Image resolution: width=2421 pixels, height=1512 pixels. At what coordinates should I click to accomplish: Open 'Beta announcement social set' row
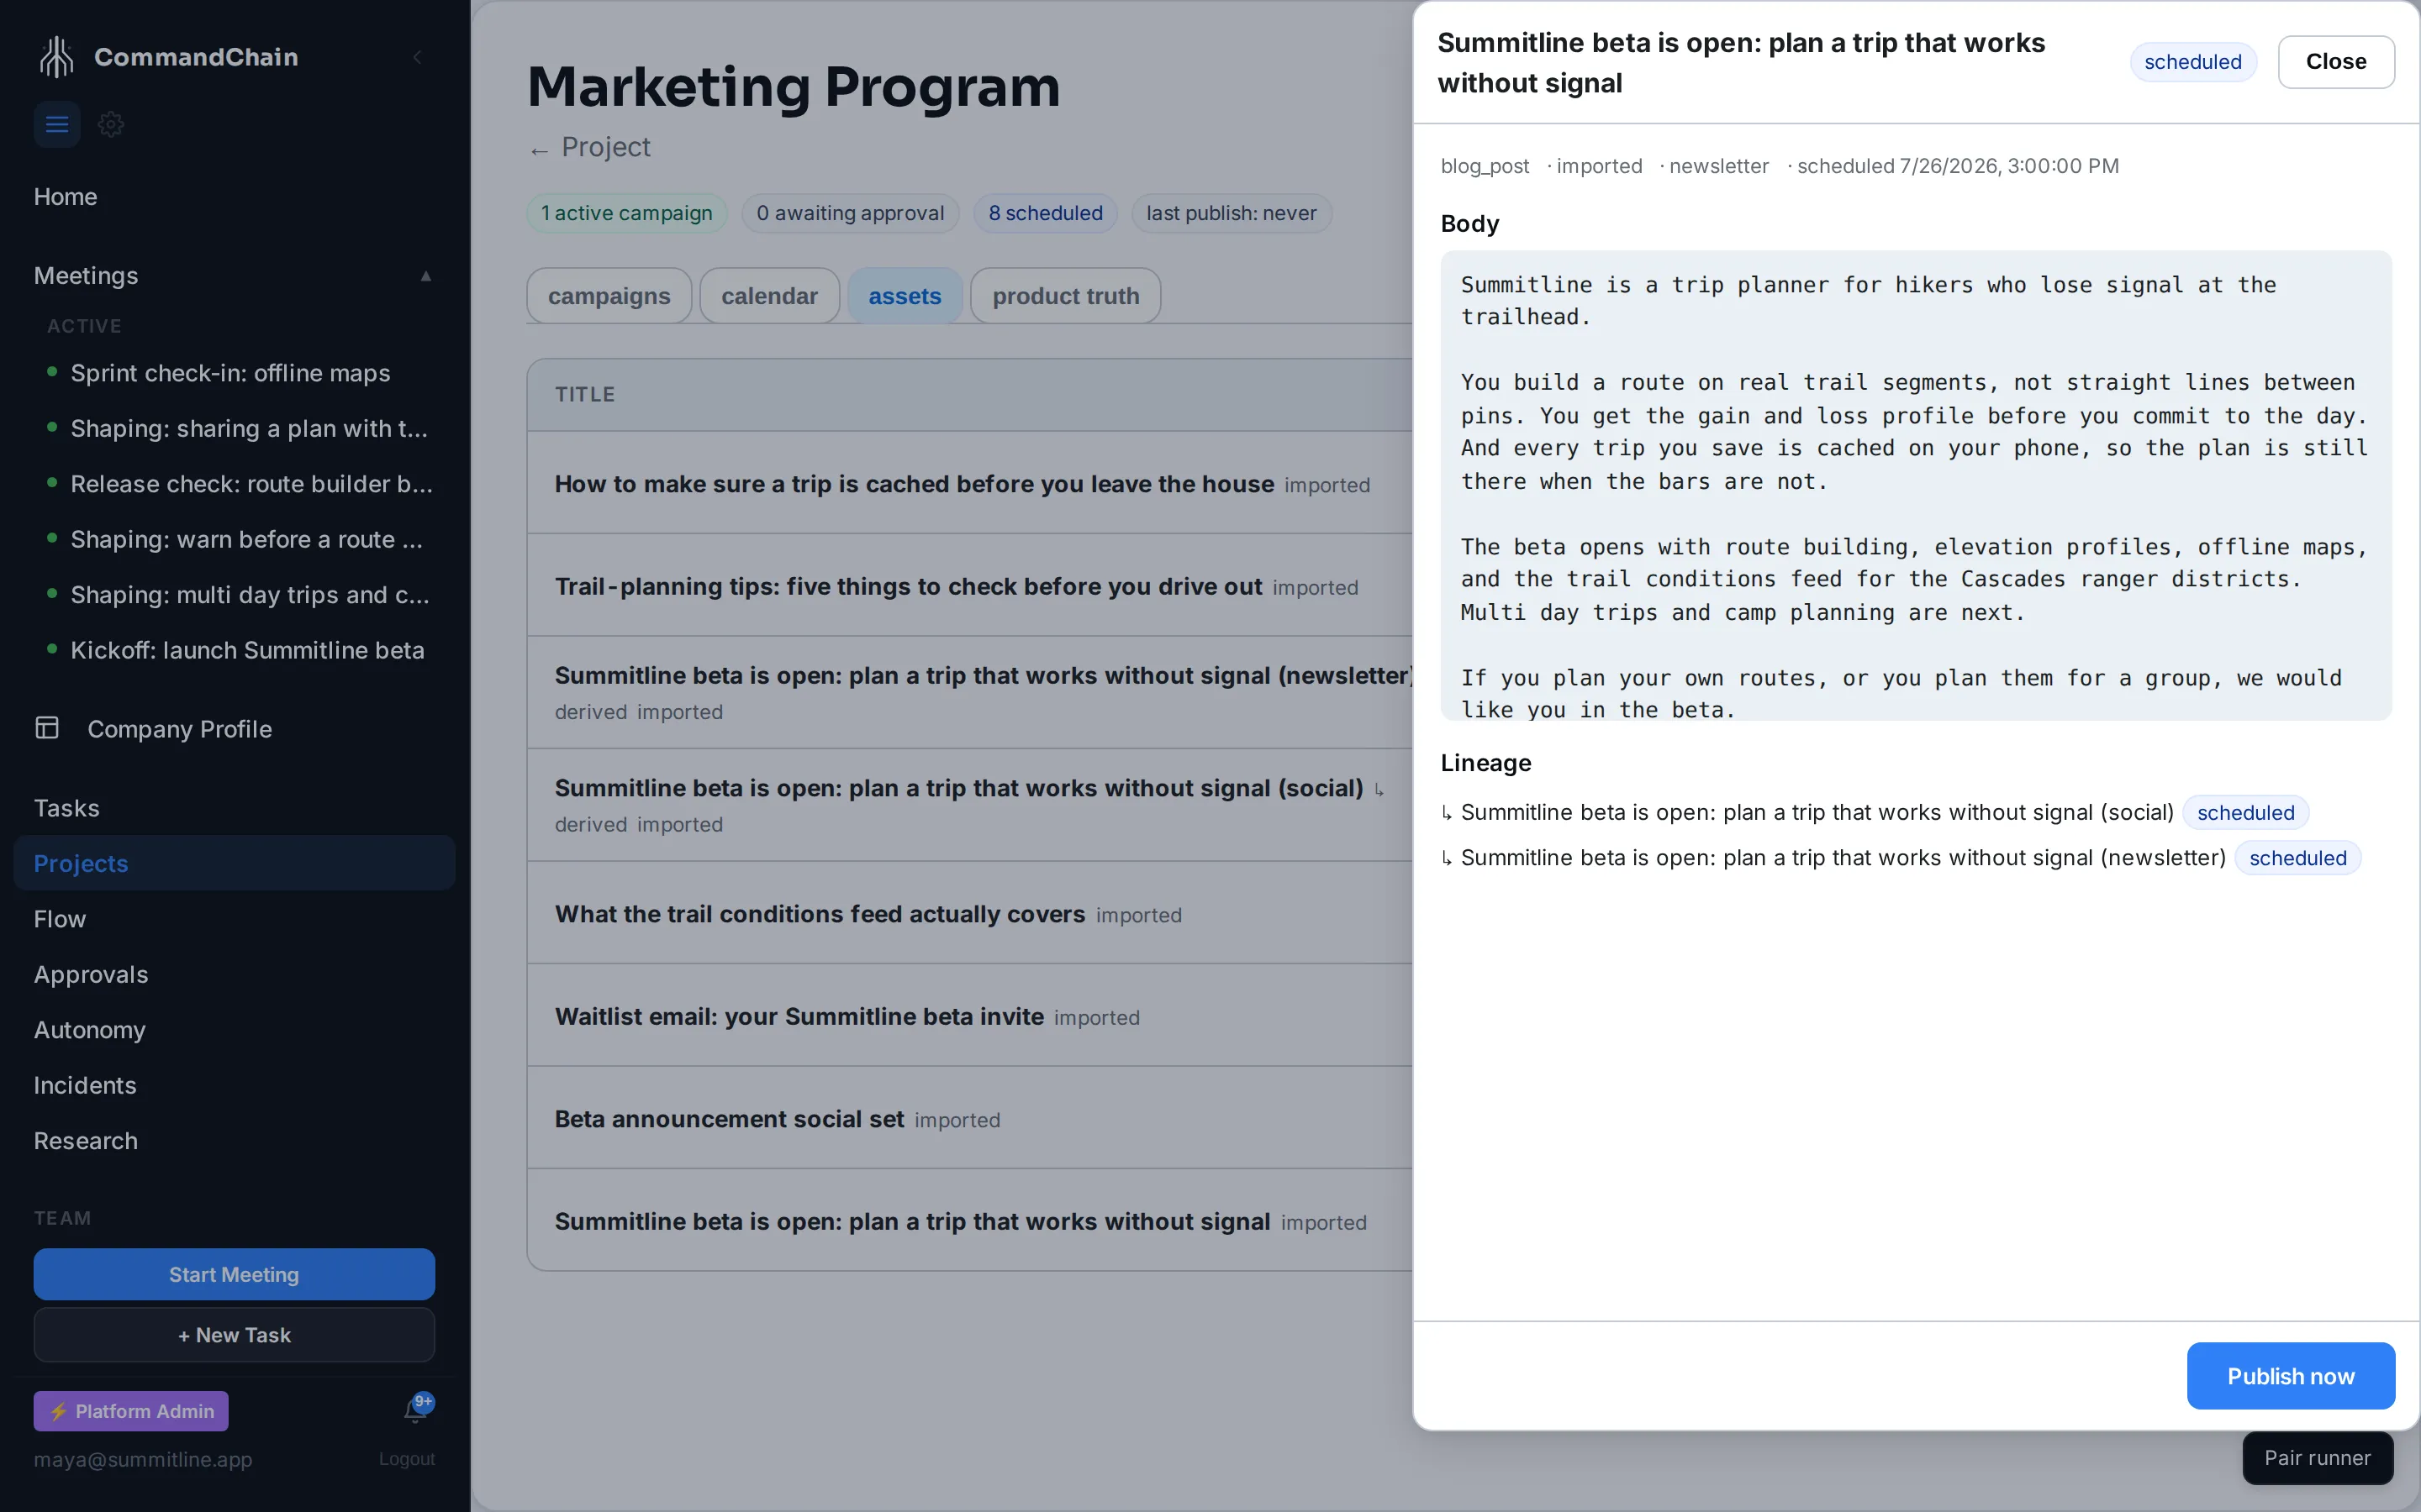coord(969,1119)
